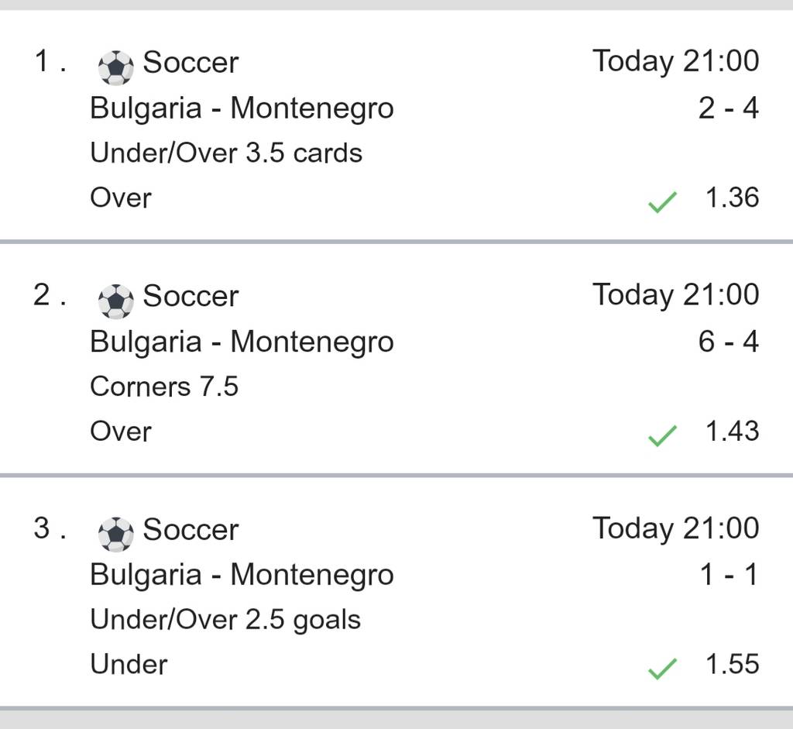Click the green checkmark beside odds 1.55

coord(661,668)
